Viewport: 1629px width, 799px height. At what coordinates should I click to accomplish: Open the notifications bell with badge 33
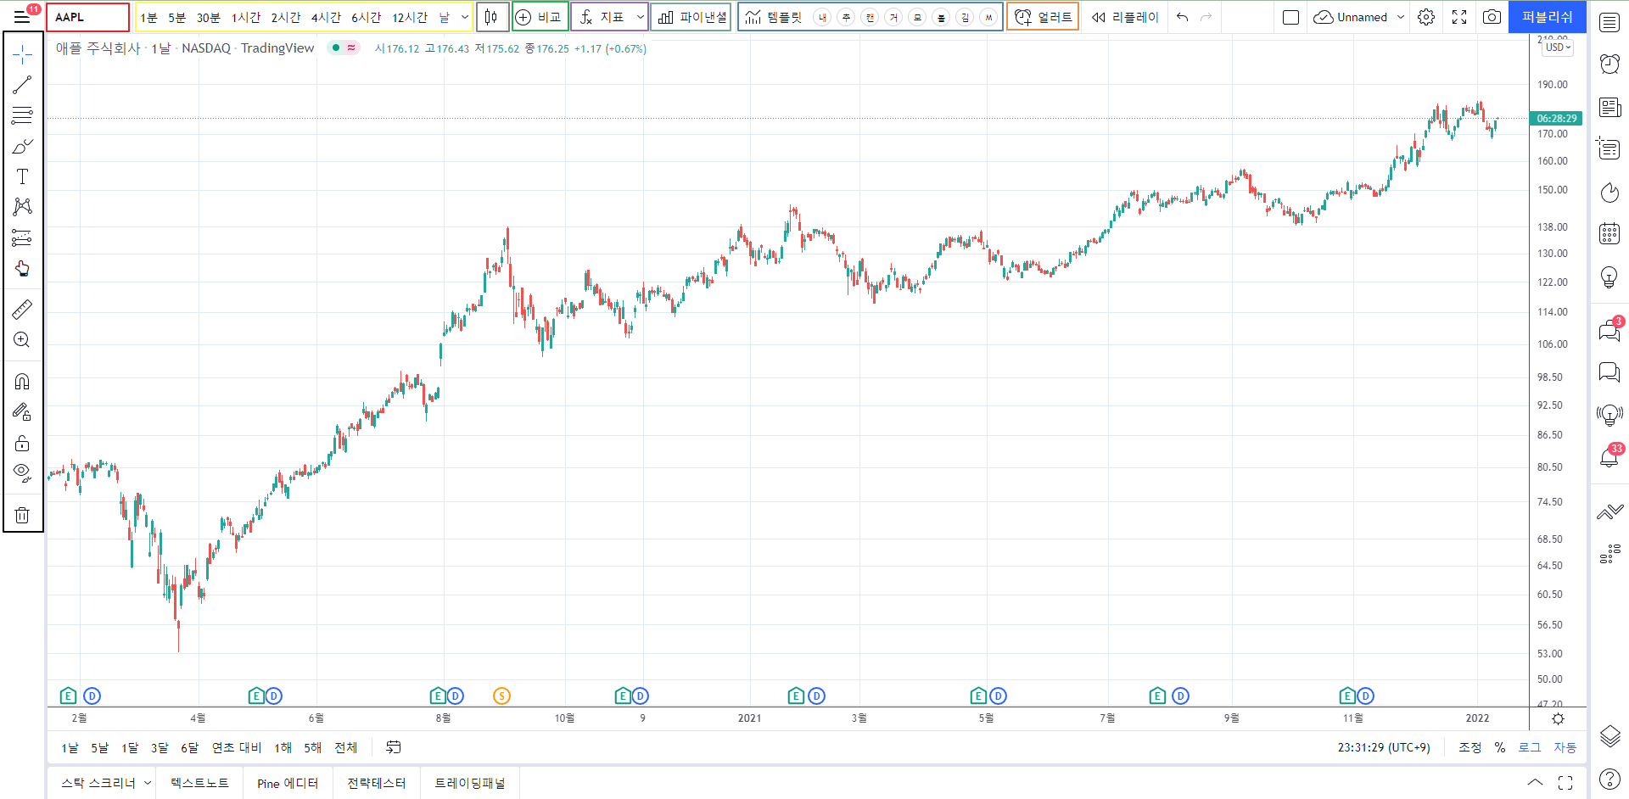click(x=1609, y=457)
